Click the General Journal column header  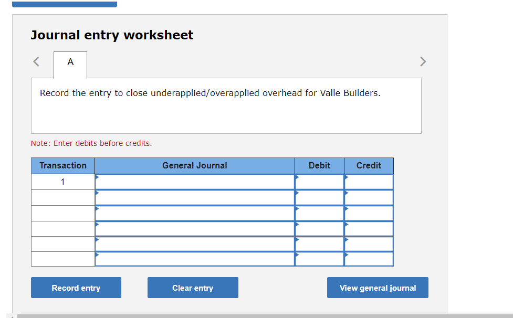[x=195, y=166]
